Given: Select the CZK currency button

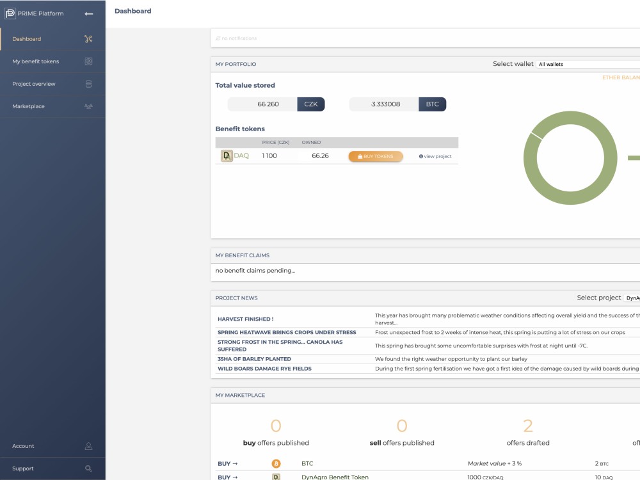Looking at the screenshot, I should 310,104.
